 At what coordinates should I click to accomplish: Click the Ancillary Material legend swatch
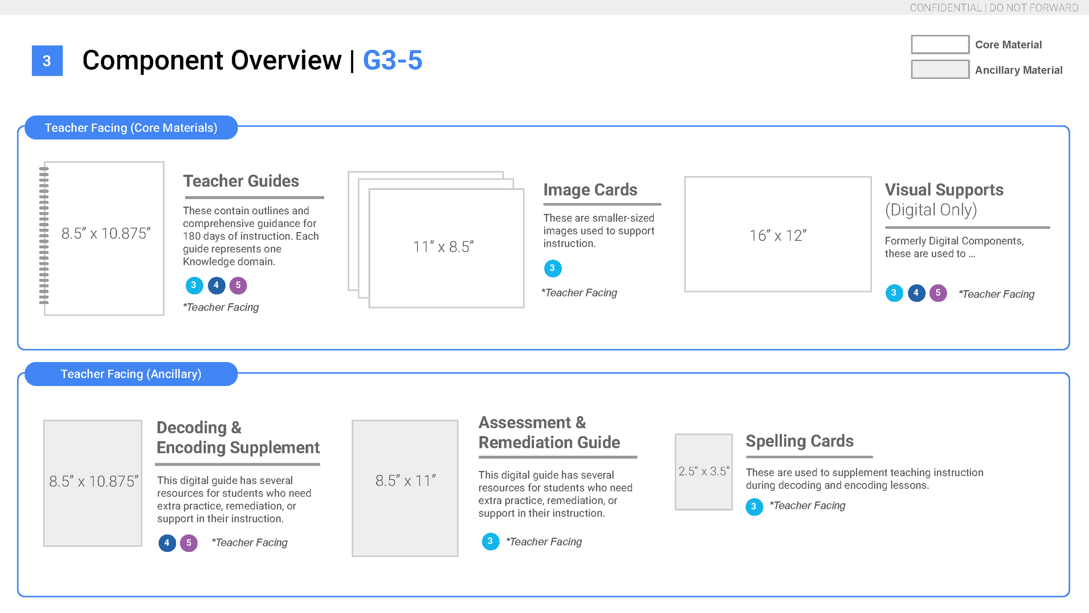940,69
